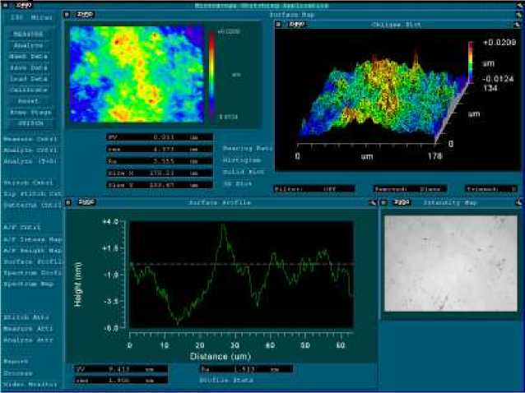Open the Surface Profile window menu icon

68,202
